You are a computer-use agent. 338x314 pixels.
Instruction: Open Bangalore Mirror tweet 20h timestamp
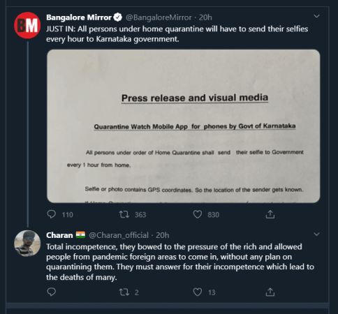pos(205,17)
